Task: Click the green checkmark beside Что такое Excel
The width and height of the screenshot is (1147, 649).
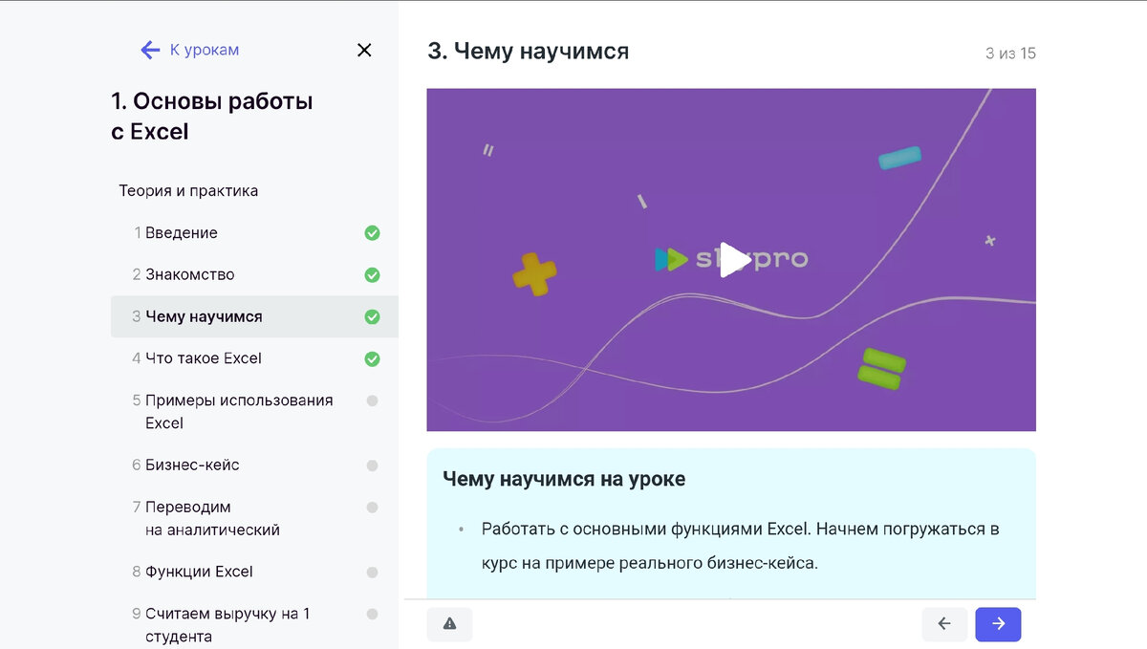Action: [x=372, y=359]
